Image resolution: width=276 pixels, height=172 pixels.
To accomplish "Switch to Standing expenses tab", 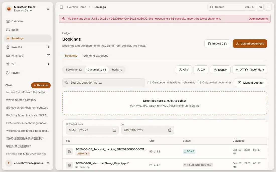I will tap(96, 56).
